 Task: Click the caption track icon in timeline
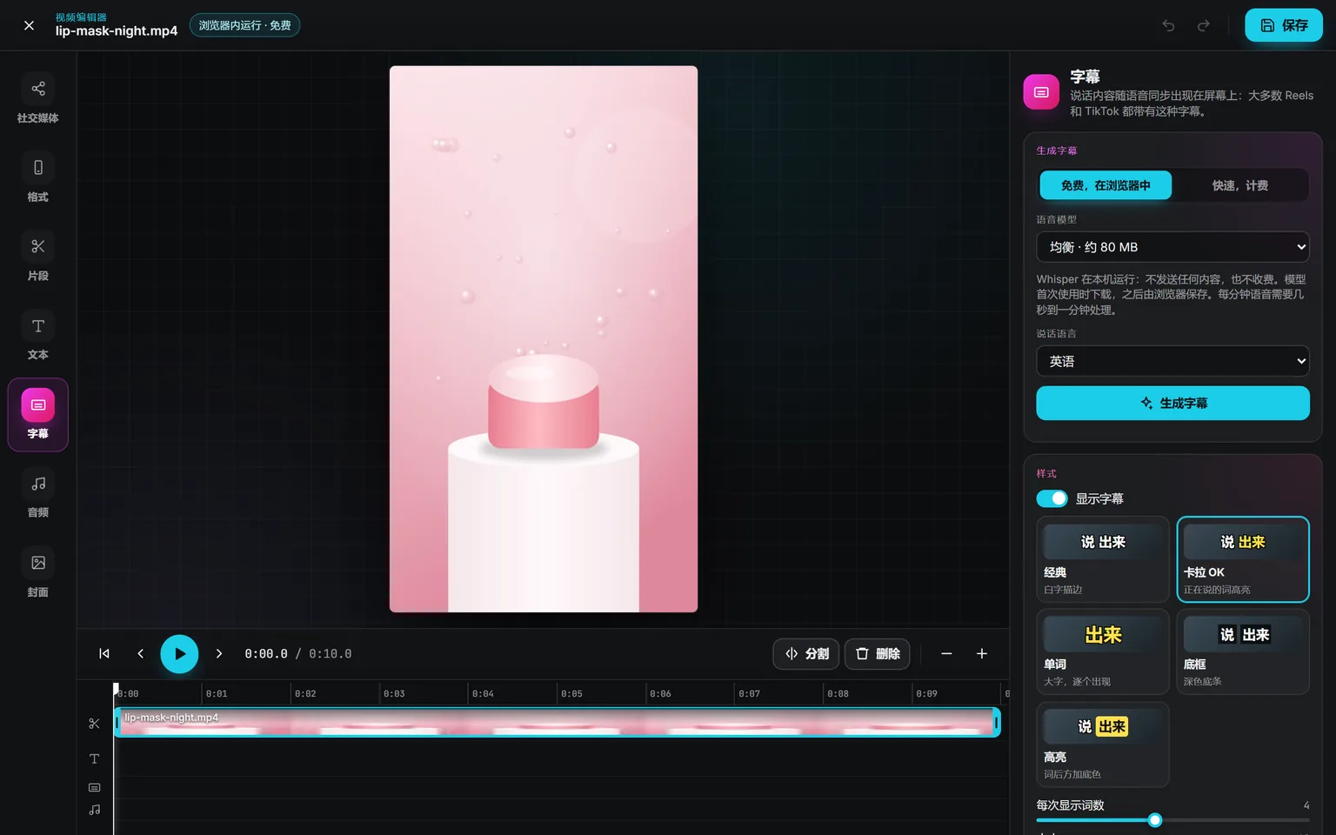pyautogui.click(x=95, y=787)
